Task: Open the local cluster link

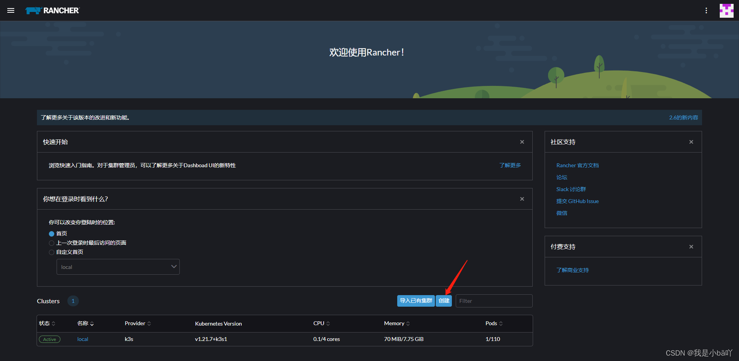Action: pos(83,339)
